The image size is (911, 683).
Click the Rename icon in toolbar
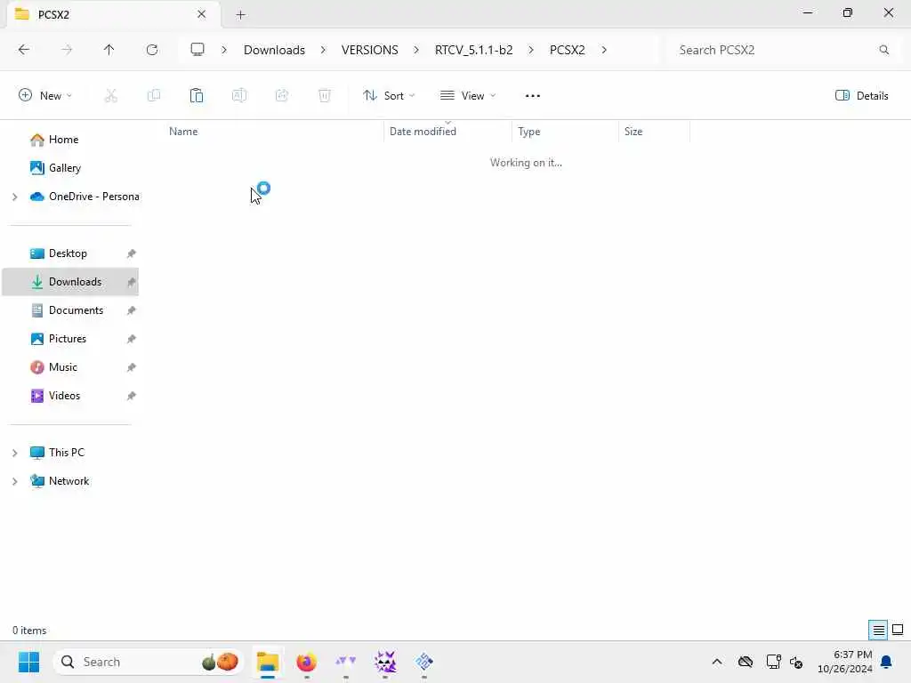pos(238,96)
